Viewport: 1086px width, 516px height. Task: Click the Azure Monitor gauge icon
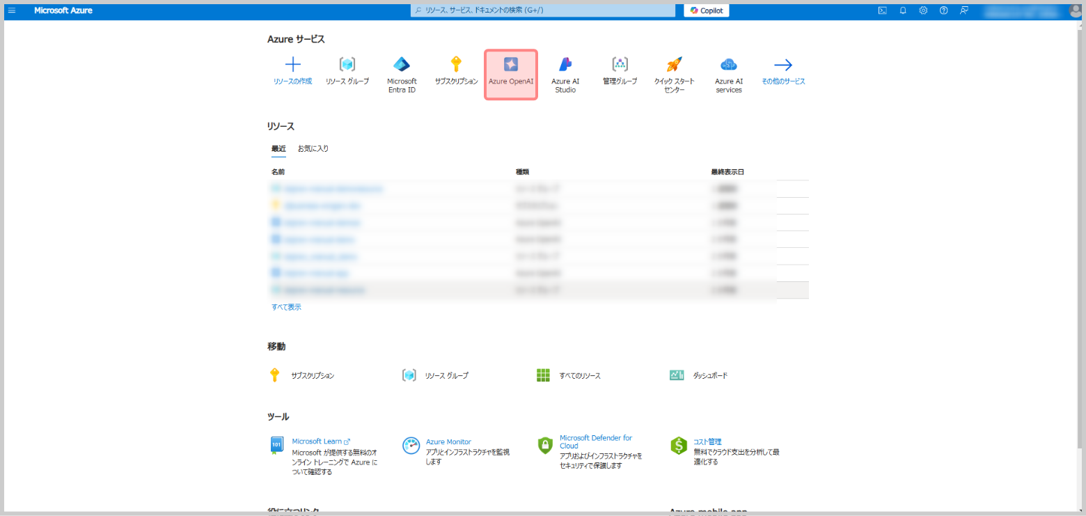click(x=411, y=446)
